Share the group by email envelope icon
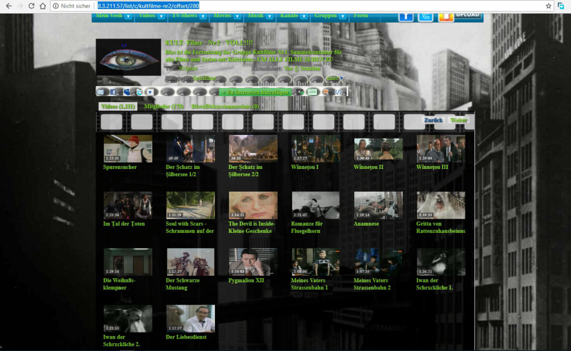The image size is (571, 351). coord(100,92)
